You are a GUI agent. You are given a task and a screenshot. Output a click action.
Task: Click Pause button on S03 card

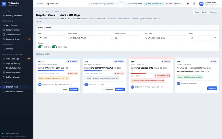point(65,89)
